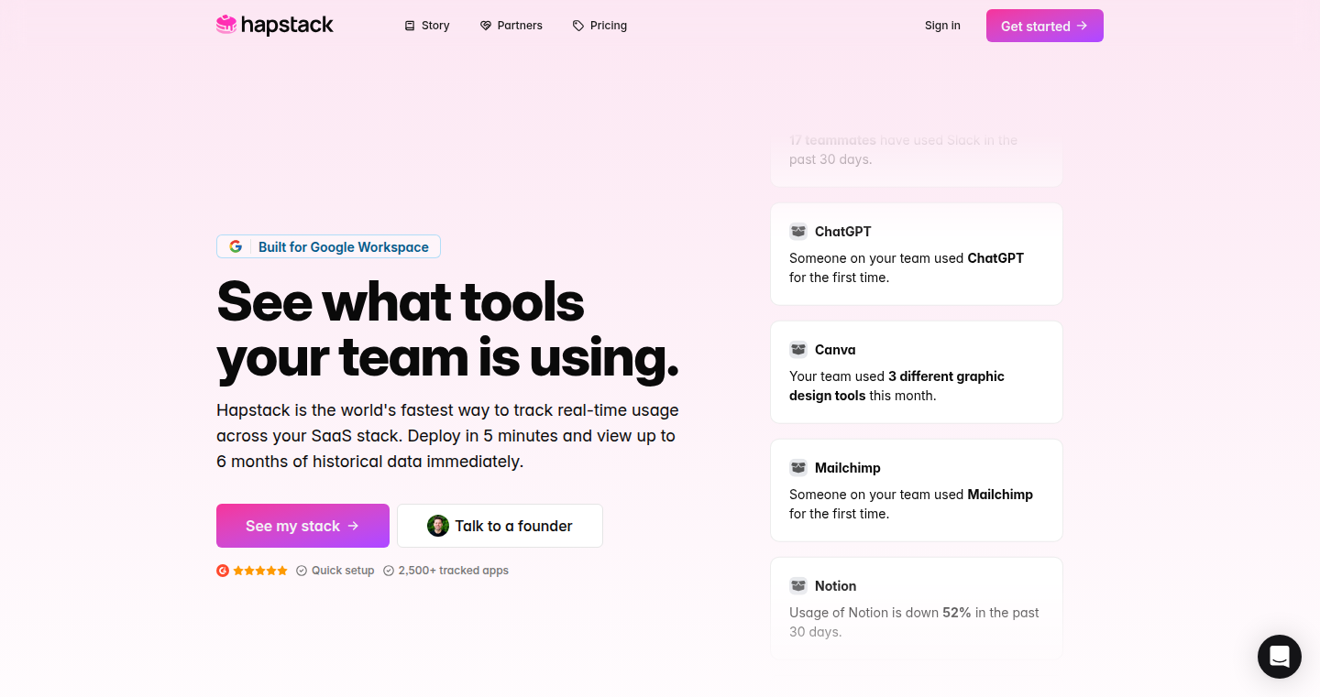The height and width of the screenshot is (697, 1320).
Task: Click the Built for Google Workspace badge
Action: (328, 246)
